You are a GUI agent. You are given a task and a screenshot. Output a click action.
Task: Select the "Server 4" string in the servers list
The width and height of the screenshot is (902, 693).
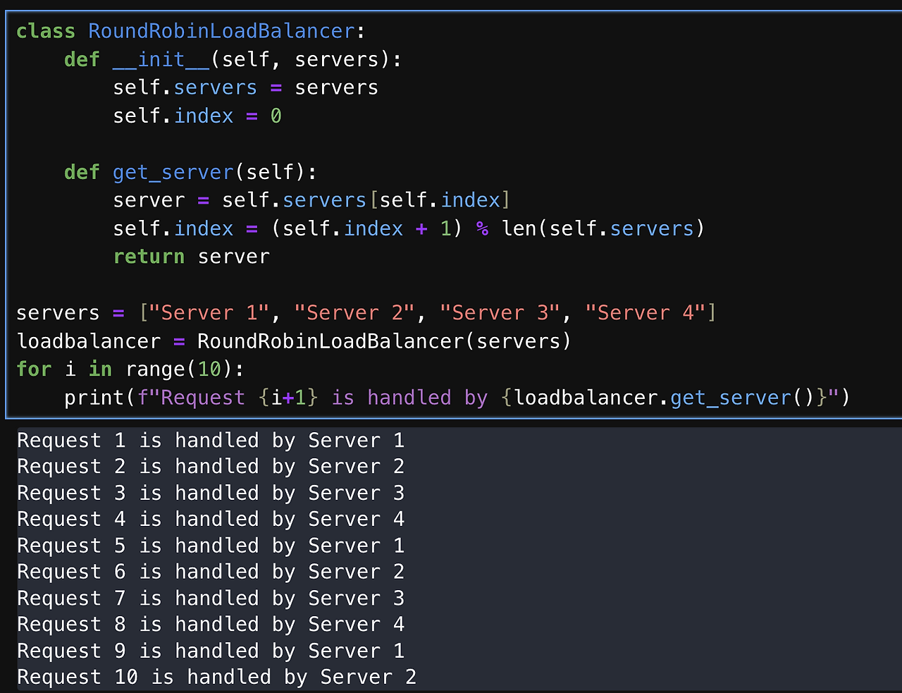click(645, 313)
